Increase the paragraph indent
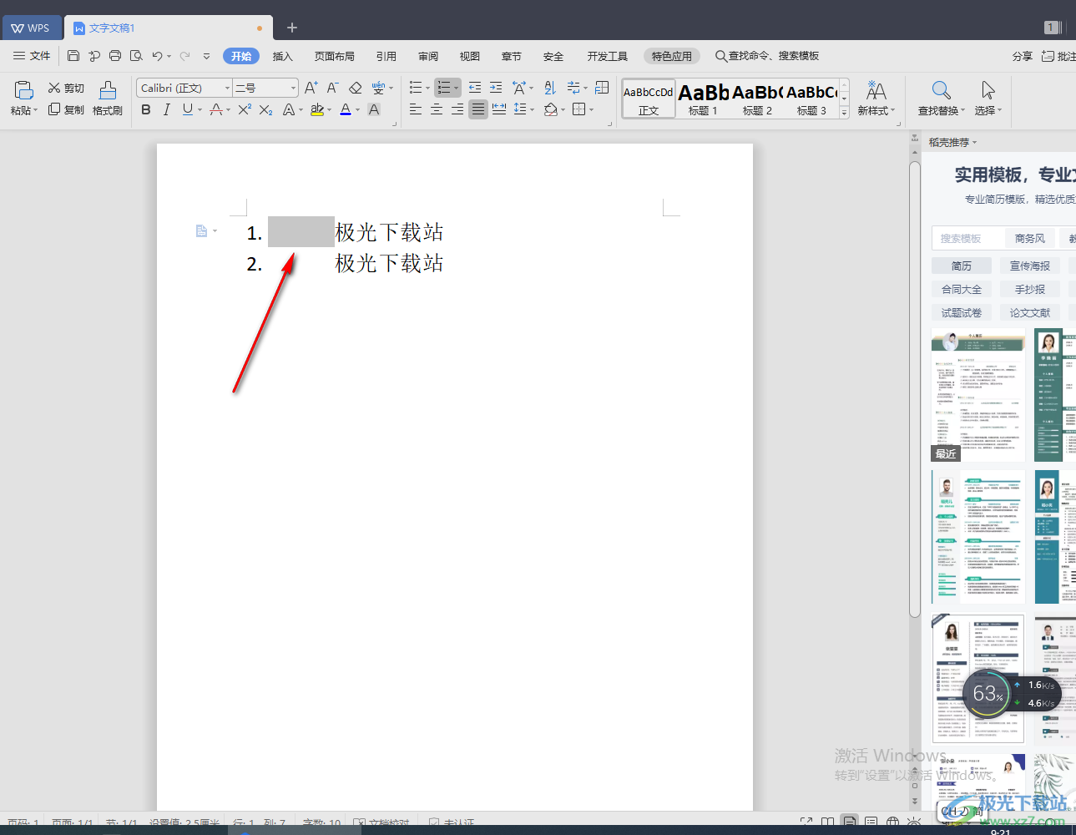Image resolution: width=1076 pixels, height=835 pixels. click(496, 88)
